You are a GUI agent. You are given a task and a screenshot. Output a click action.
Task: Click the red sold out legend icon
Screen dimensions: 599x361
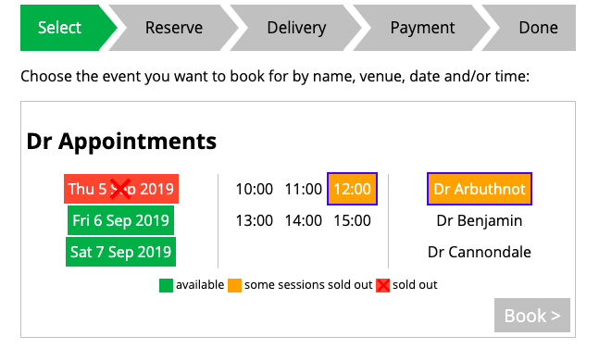382,285
